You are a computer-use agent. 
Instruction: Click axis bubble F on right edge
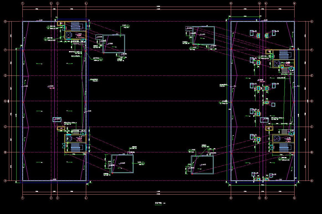312,50
